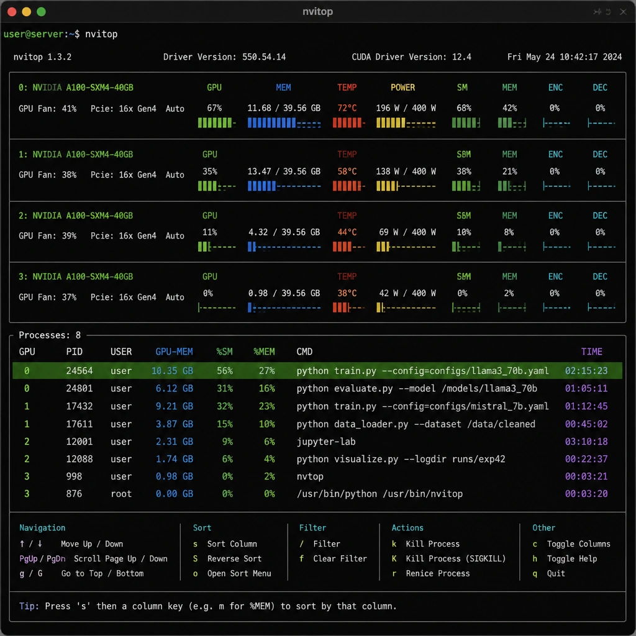The width and height of the screenshot is (636, 636).
Task: Select process row PID 17432 mistral_7b training
Action: point(317,406)
